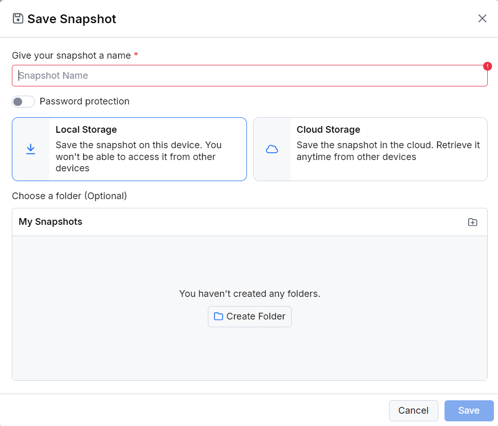
Task: Click new folder icon in My Snapshots header
Action: tap(472, 222)
